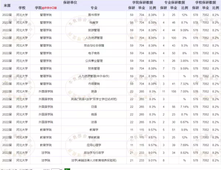Viewport: 221px width, 170px height.
Task: Click the 156 graduates value in 英语 row
Action: [173, 92]
